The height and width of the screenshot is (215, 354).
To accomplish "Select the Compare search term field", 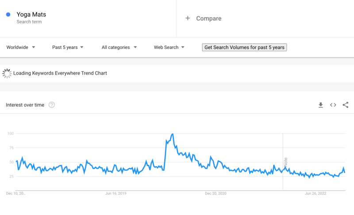I will pyautogui.click(x=209, y=19).
